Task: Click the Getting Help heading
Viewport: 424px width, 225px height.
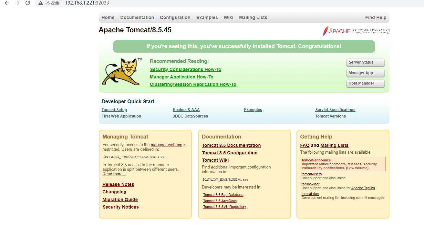Action: pyautogui.click(x=316, y=137)
